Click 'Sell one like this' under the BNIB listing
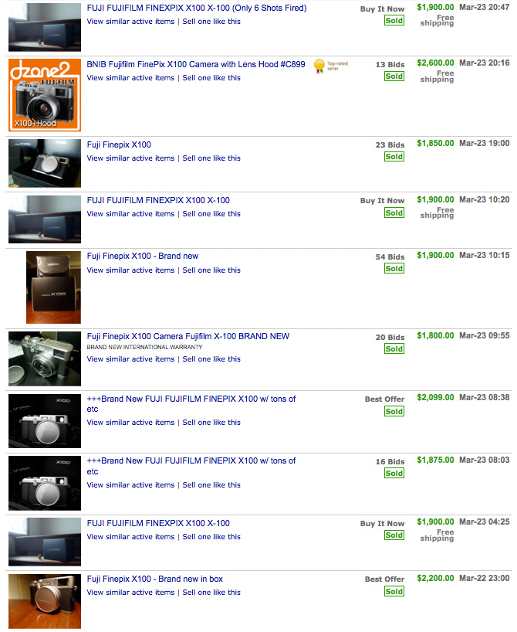 (x=211, y=78)
